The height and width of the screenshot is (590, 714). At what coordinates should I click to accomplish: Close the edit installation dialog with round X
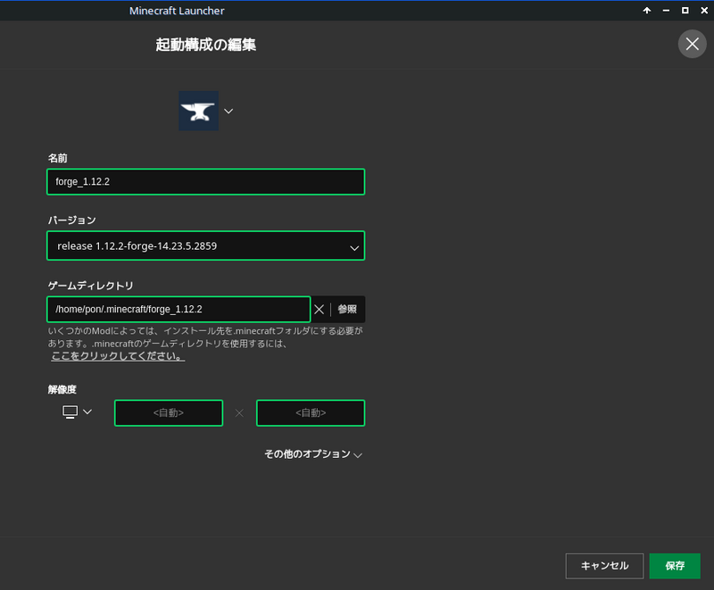(x=693, y=44)
